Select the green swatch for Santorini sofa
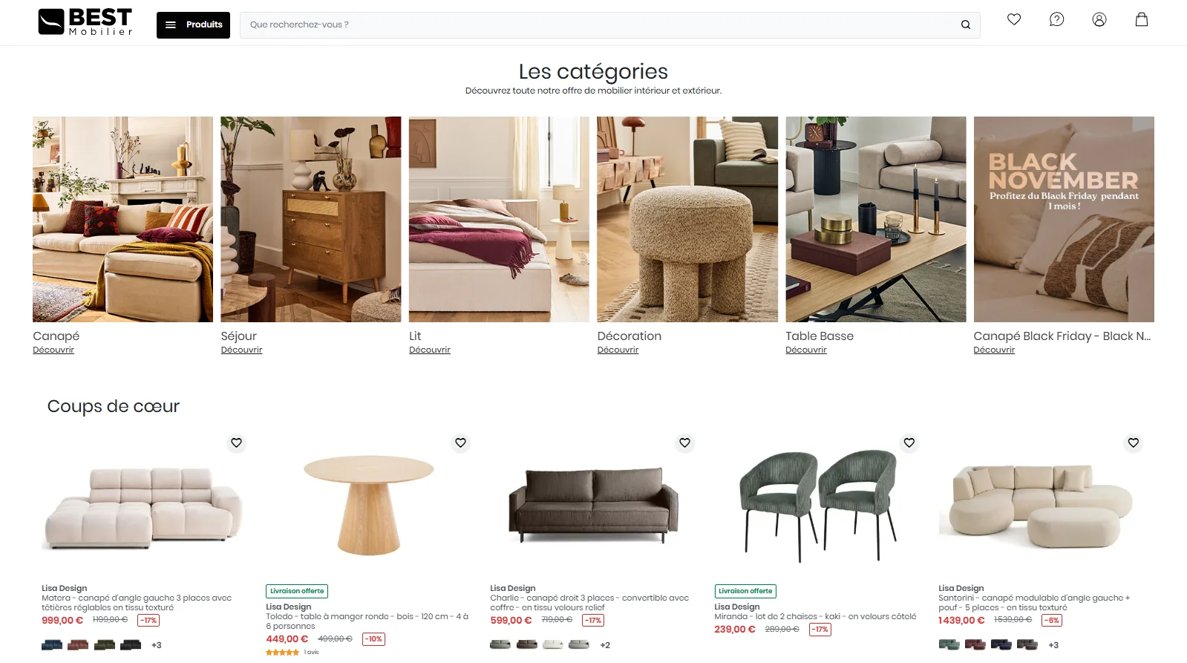This screenshot has height=663, width=1187. click(x=949, y=644)
